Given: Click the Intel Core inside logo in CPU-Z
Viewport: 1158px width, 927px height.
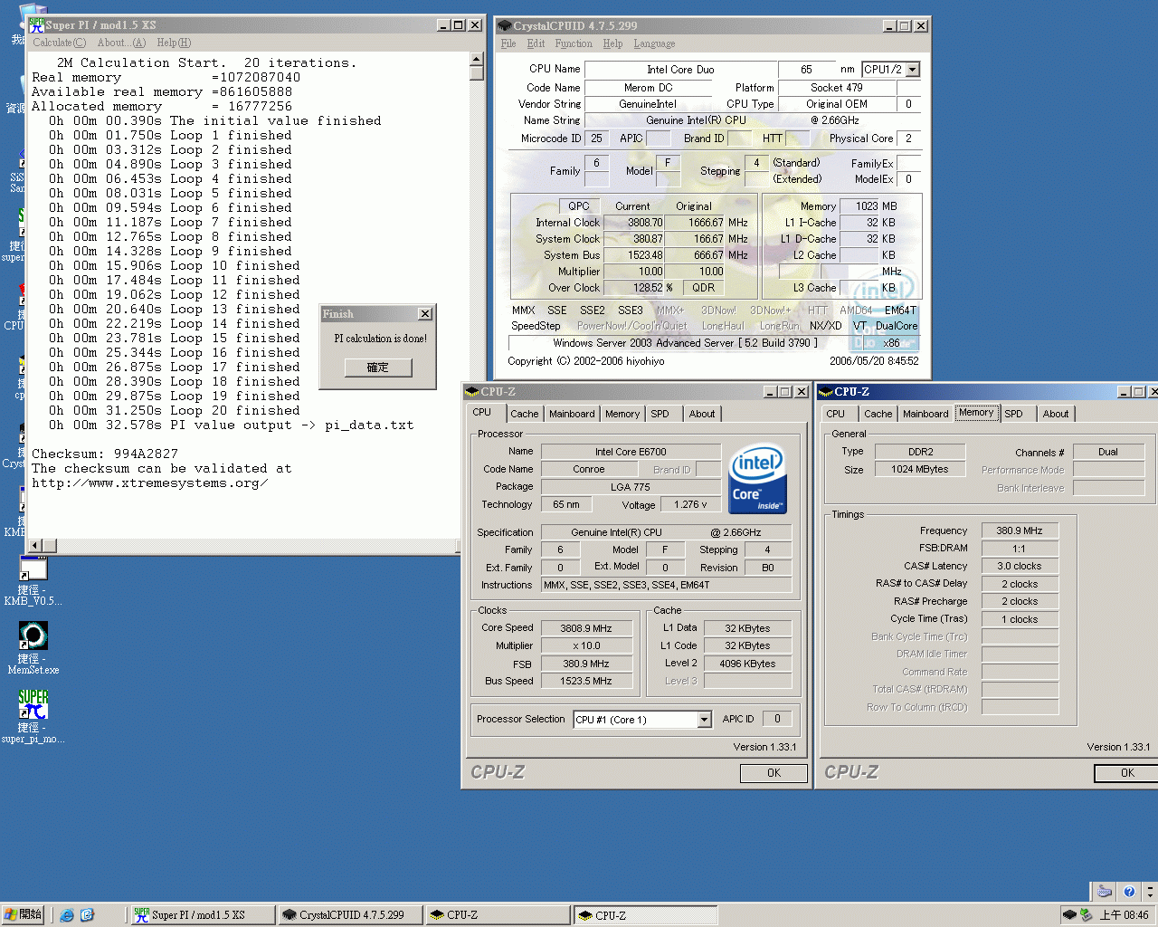Looking at the screenshot, I should click(x=757, y=479).
